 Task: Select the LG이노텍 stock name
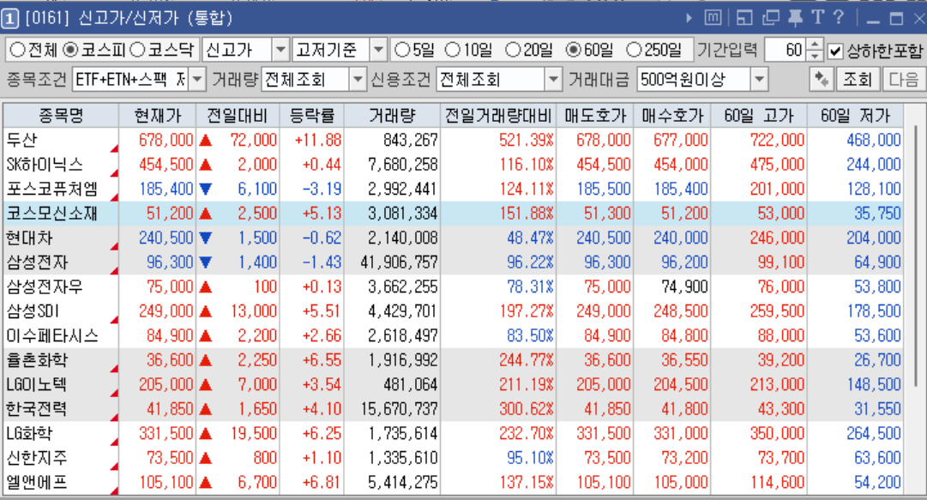tap(36, 385)
